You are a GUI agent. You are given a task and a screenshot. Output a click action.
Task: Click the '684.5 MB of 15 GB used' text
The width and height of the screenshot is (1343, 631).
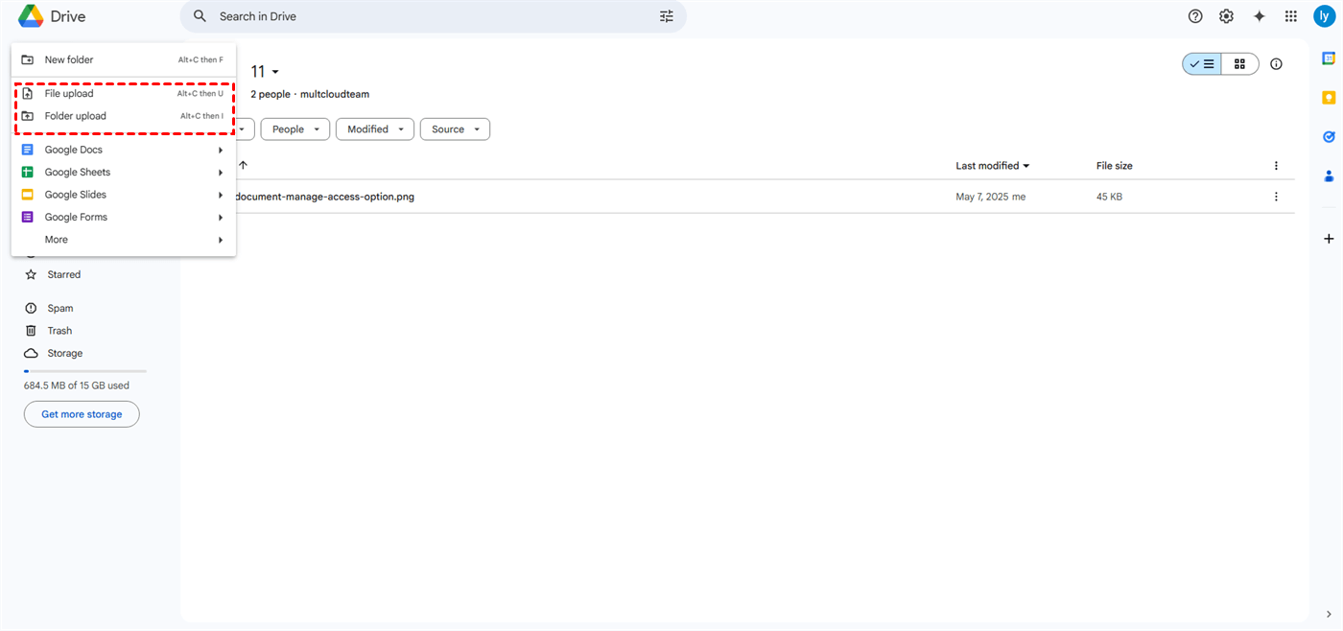coord(77,386)
